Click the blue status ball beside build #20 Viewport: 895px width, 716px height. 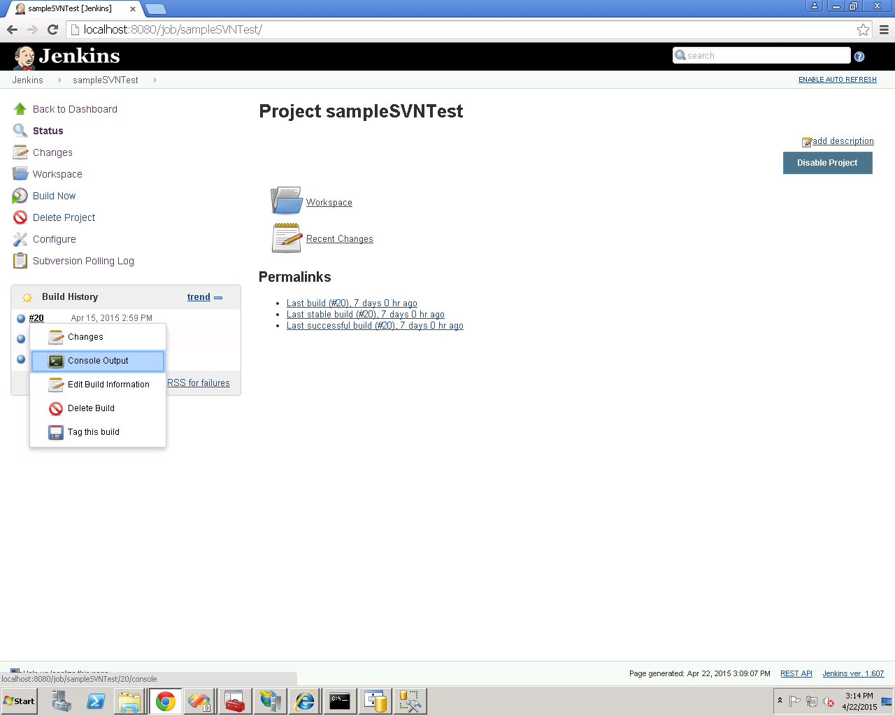21,318
